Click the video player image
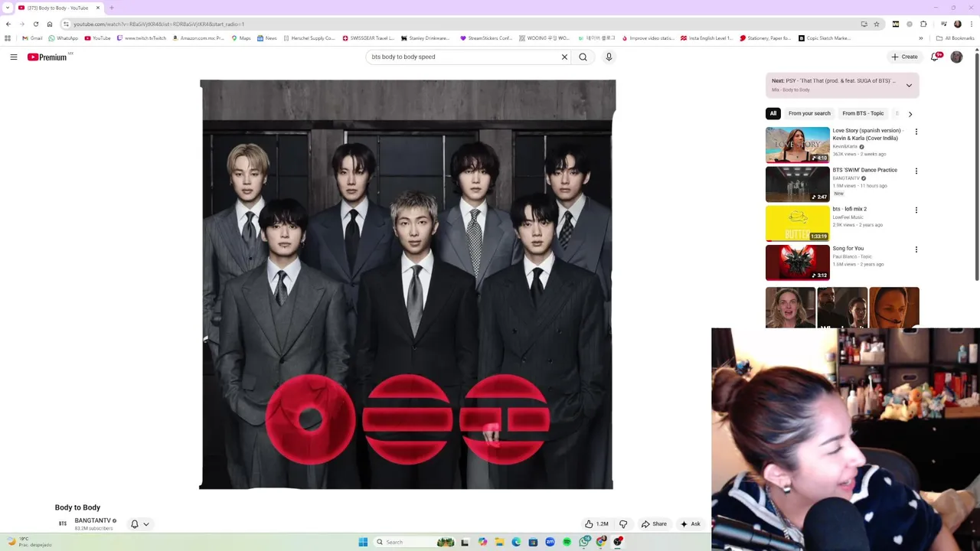Screen dimensions: 980x551 [407, 284]
